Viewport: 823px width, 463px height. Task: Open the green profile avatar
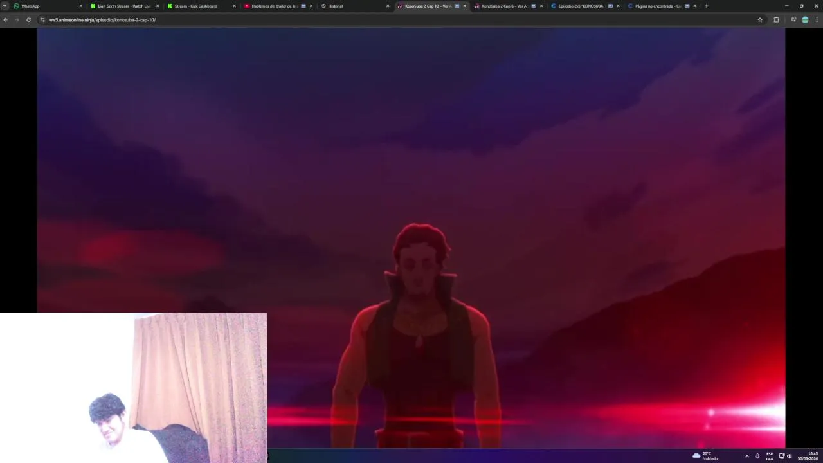(x=805, y=20)
